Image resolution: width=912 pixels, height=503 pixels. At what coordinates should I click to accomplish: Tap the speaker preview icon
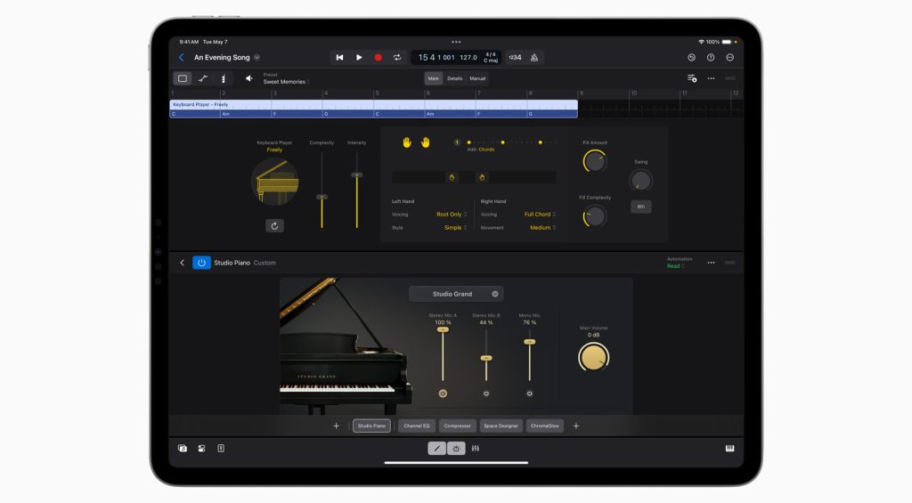[249, 78]
